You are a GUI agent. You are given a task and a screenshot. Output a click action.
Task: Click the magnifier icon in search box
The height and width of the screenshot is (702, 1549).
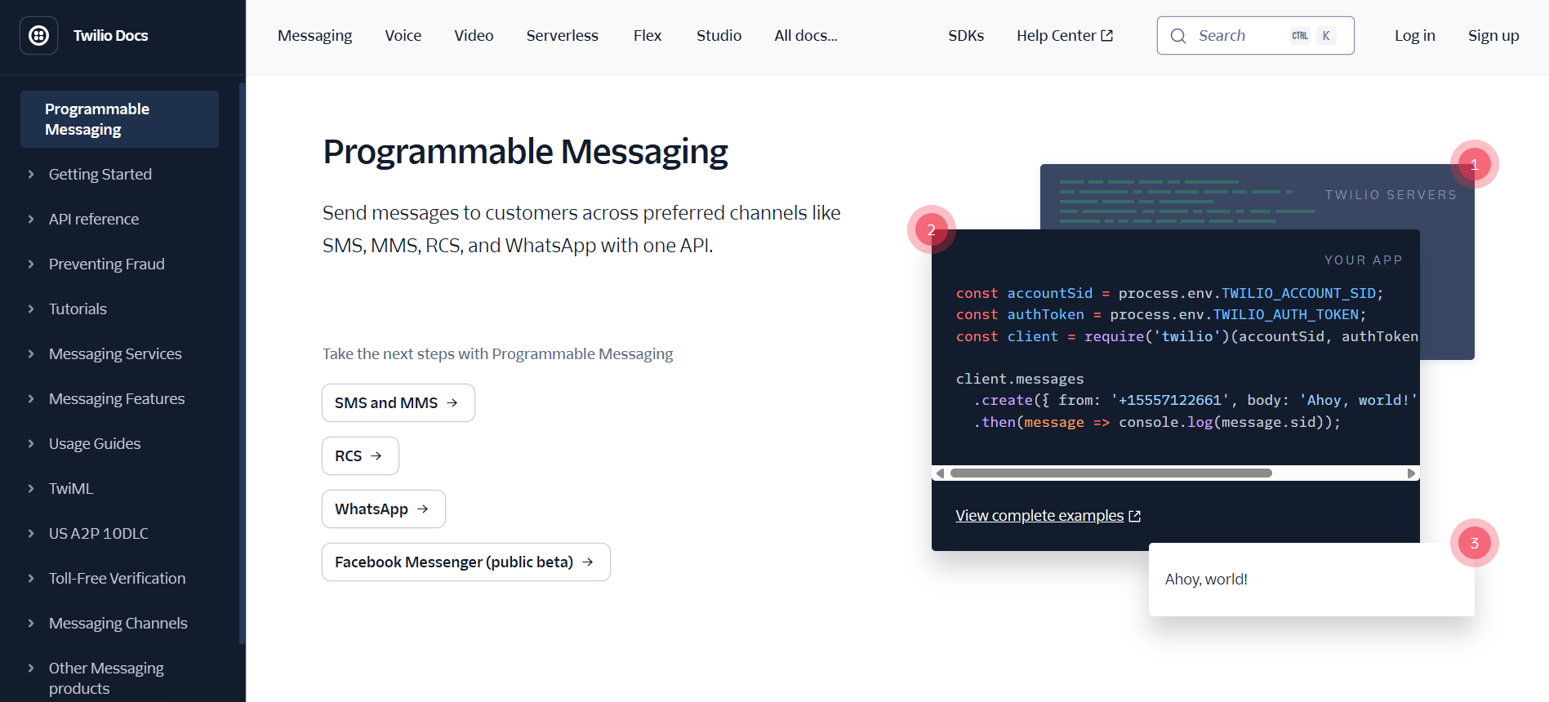(1178, 36)
